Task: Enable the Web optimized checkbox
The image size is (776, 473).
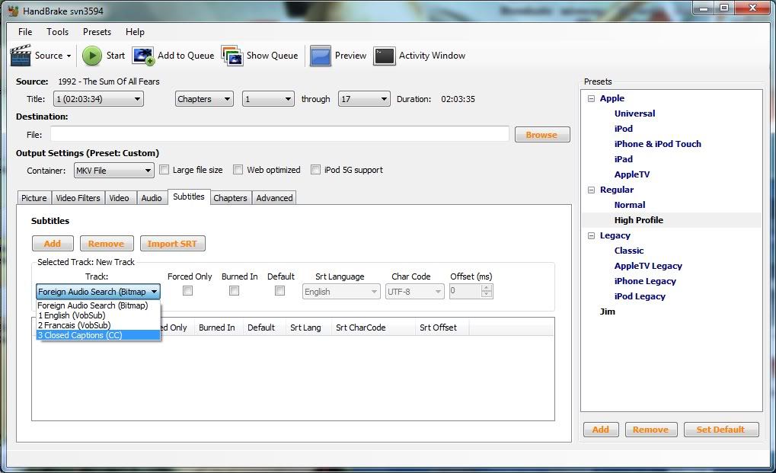Action: coord(238,170)
